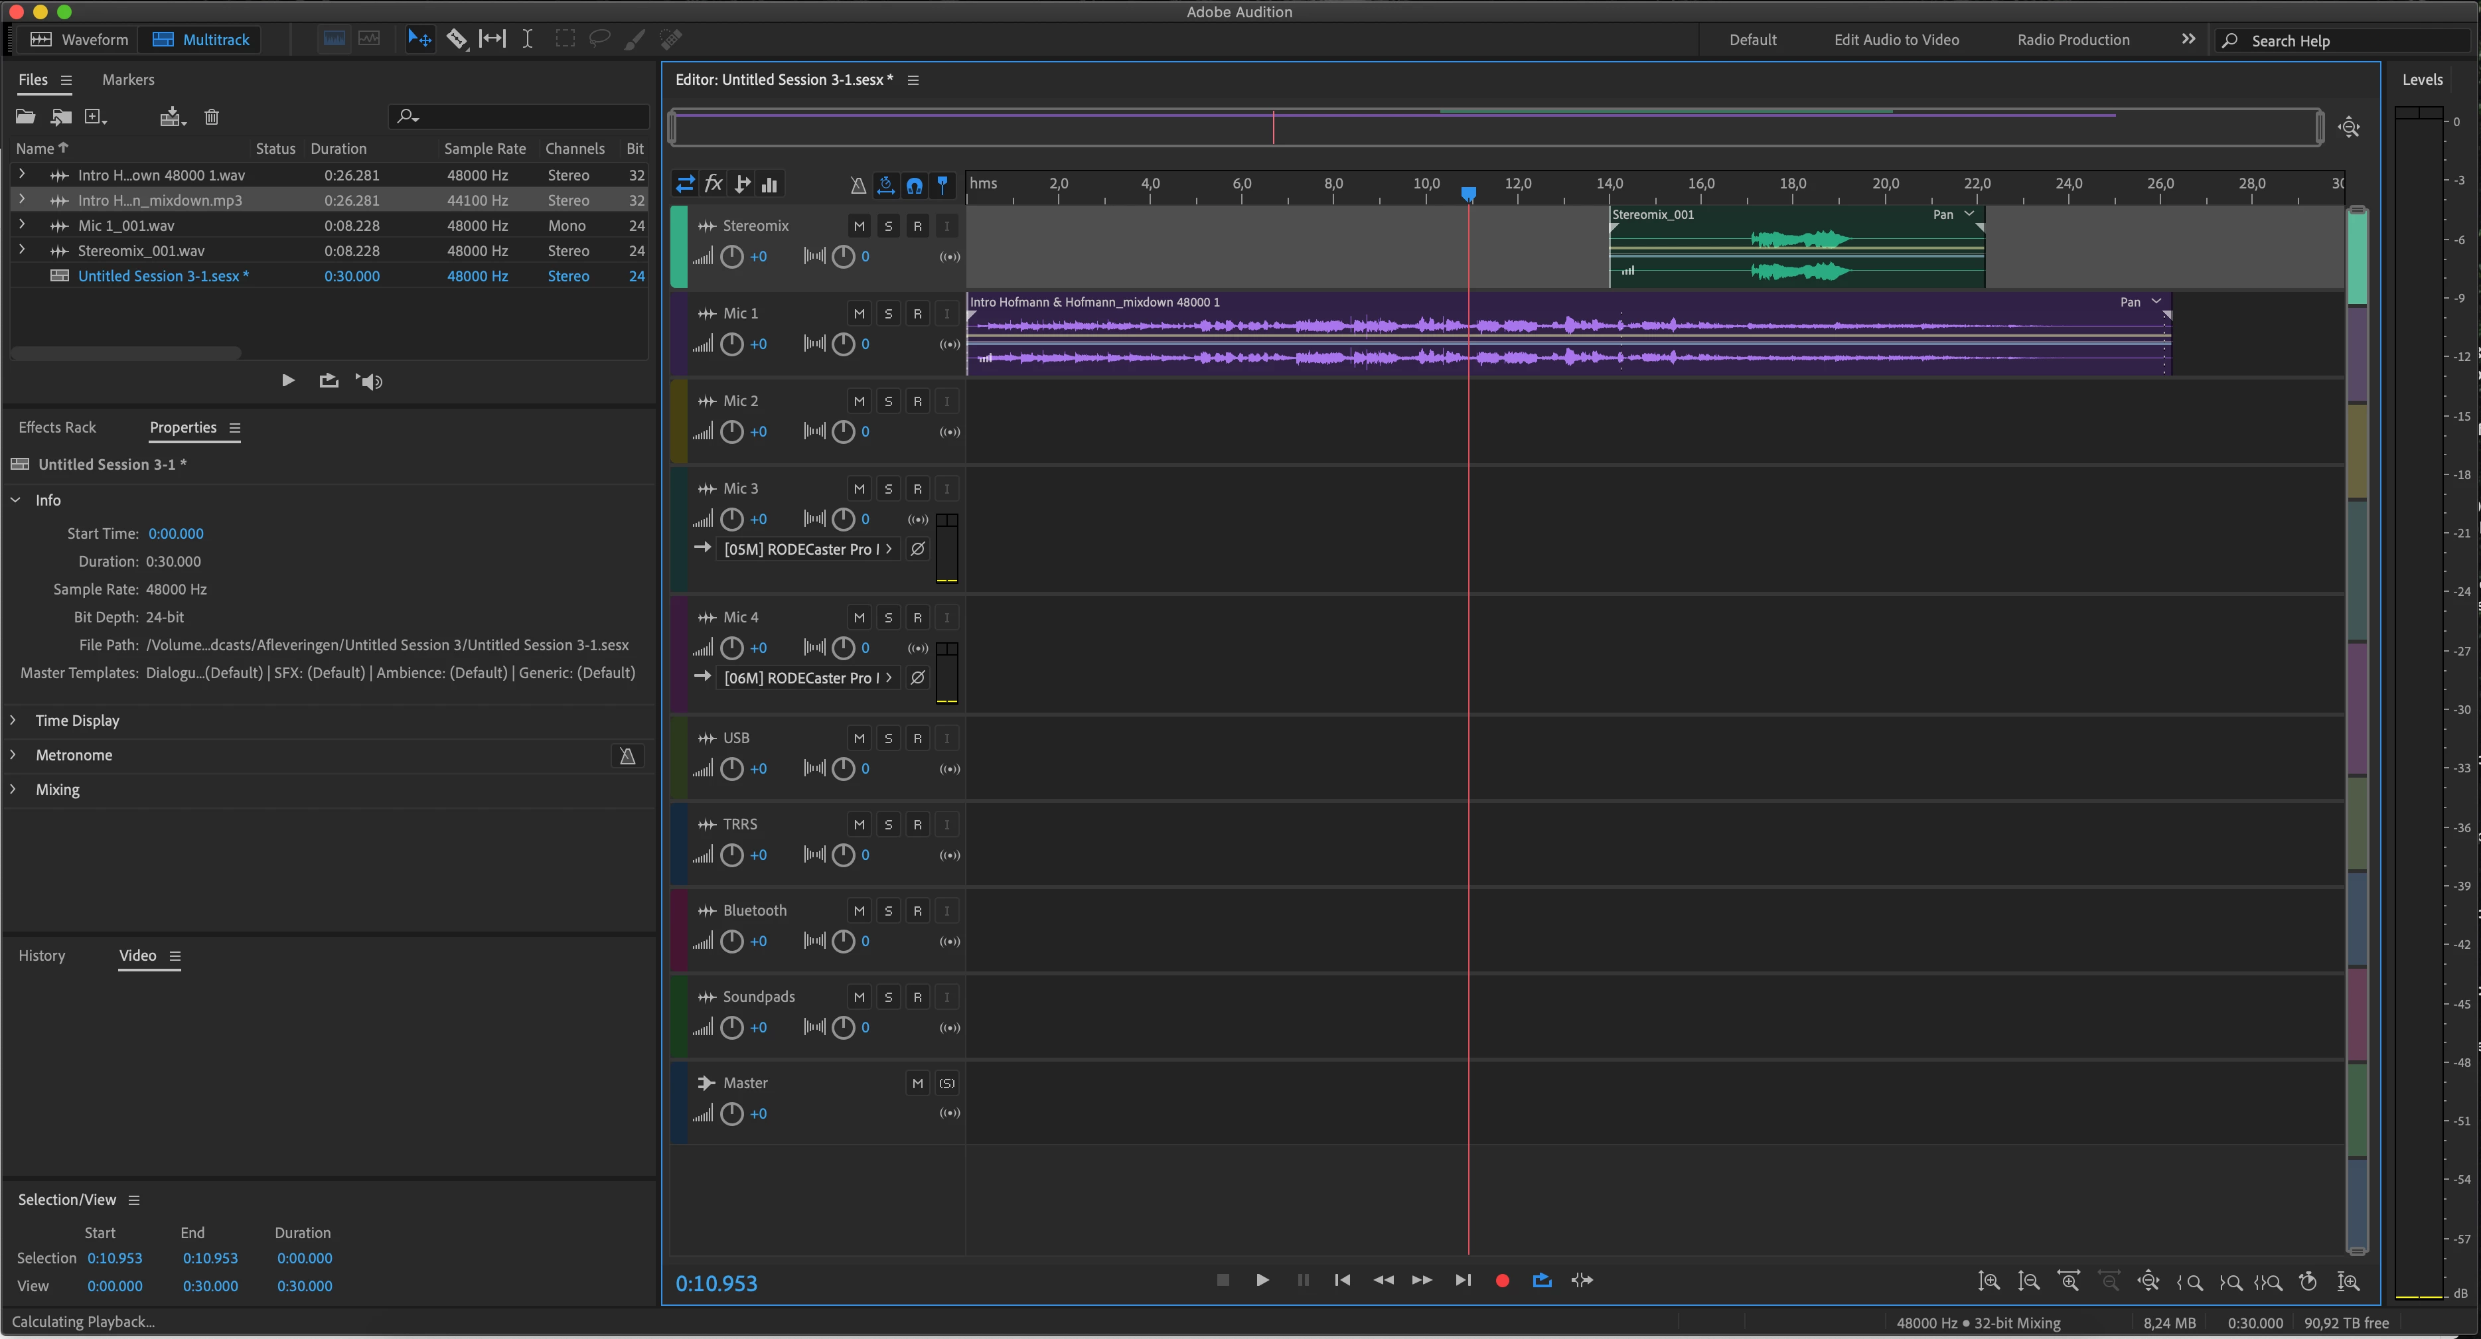This screenshot has width=2481, height=1339.
Task: Toggle the metronome icon above the tracks
Action: pos(857,185)
